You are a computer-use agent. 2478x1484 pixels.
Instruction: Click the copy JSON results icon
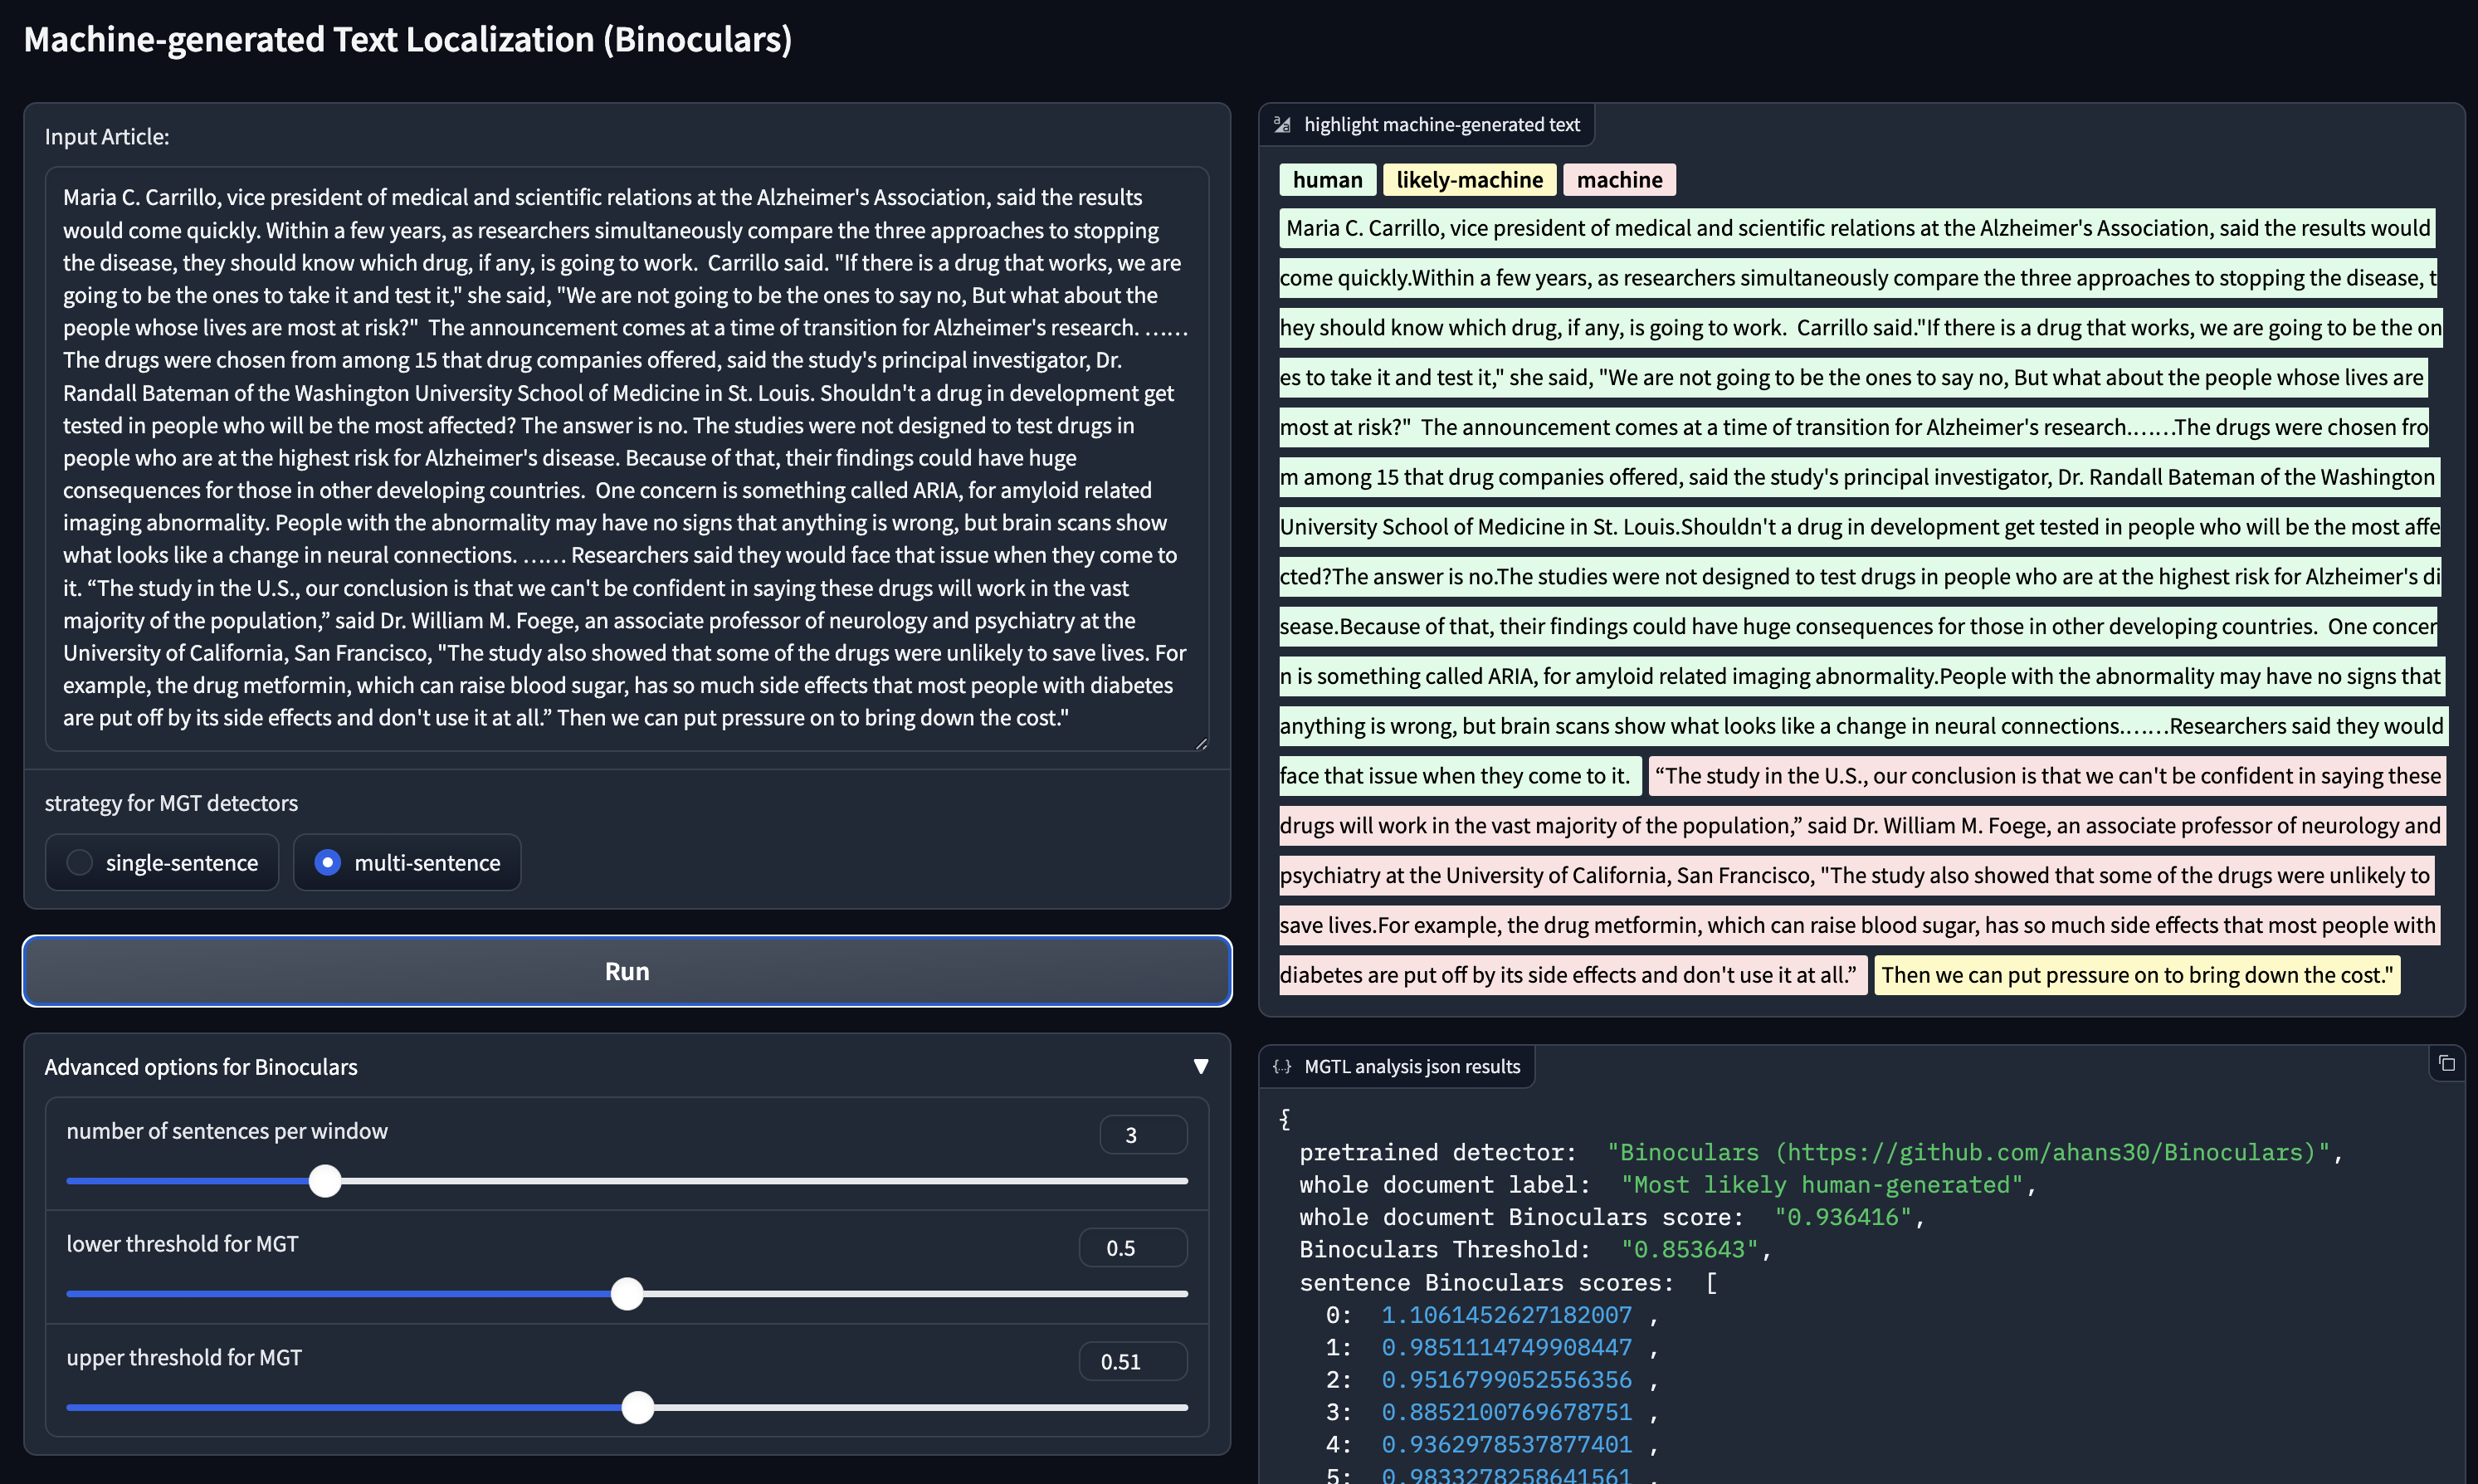pyautogui.click(x=2446, y=1063)
